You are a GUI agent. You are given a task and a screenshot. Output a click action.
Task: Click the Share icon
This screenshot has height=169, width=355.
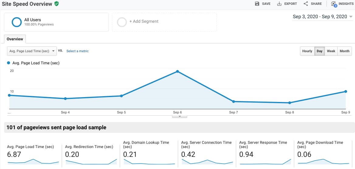click(306, 4)
